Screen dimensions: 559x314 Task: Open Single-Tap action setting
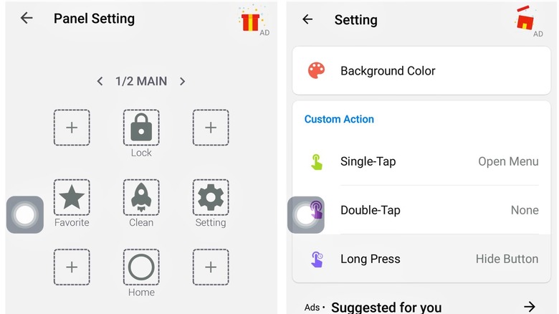421,161
